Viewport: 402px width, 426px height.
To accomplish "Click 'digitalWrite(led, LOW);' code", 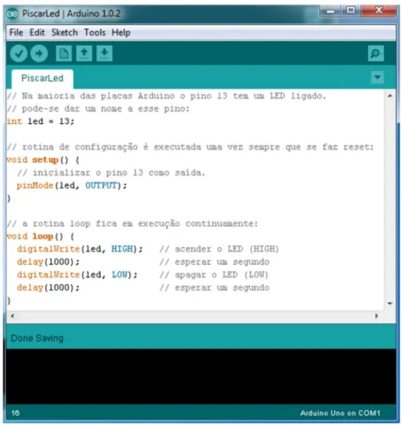I will click(x=77, y=275).
